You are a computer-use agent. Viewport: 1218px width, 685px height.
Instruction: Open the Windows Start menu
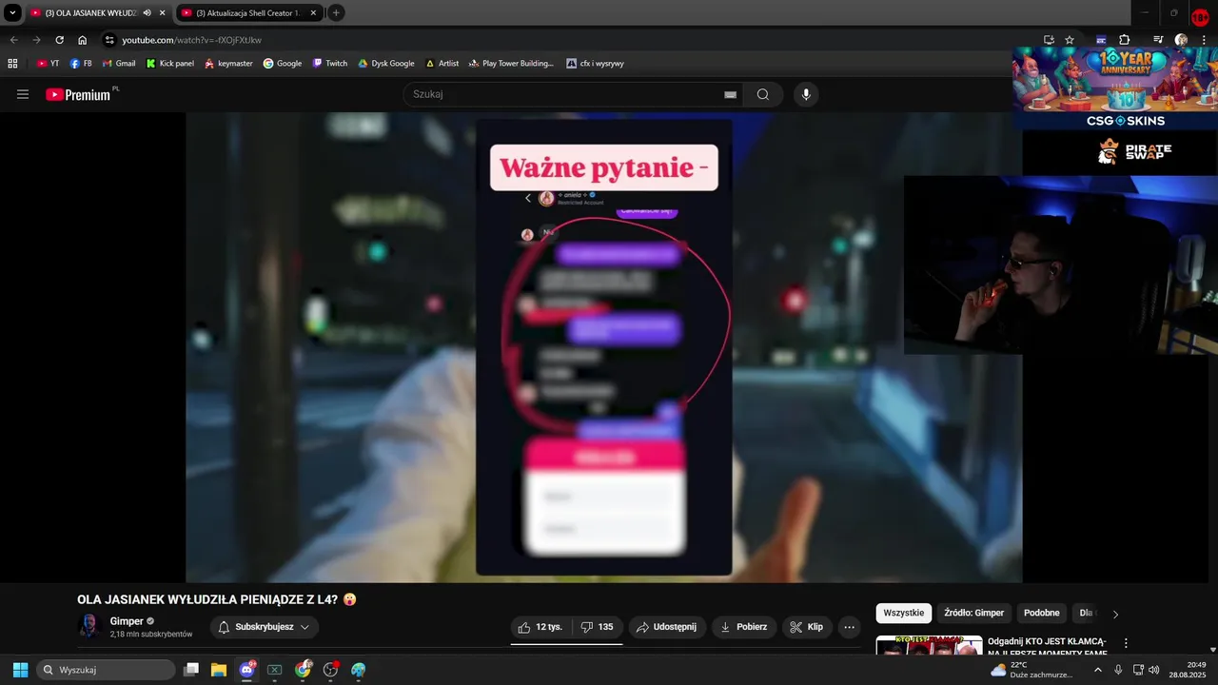point(20,670)
